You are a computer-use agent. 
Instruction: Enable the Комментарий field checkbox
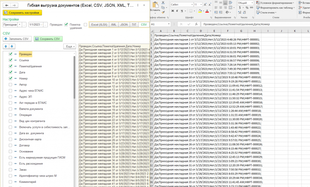[x=11, y=182]
